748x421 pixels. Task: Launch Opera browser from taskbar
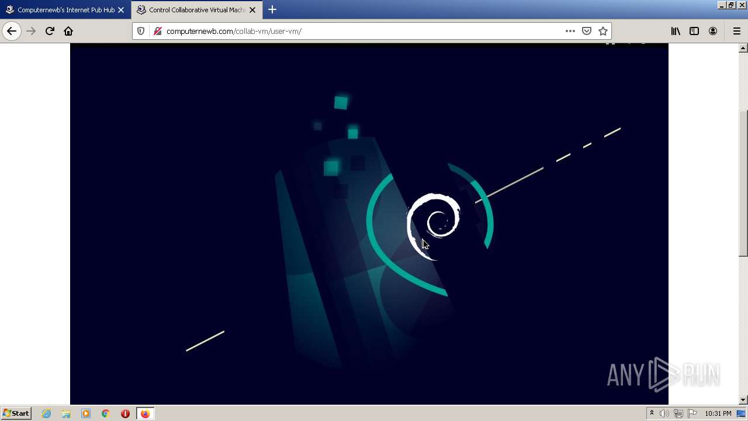[125, 413]
